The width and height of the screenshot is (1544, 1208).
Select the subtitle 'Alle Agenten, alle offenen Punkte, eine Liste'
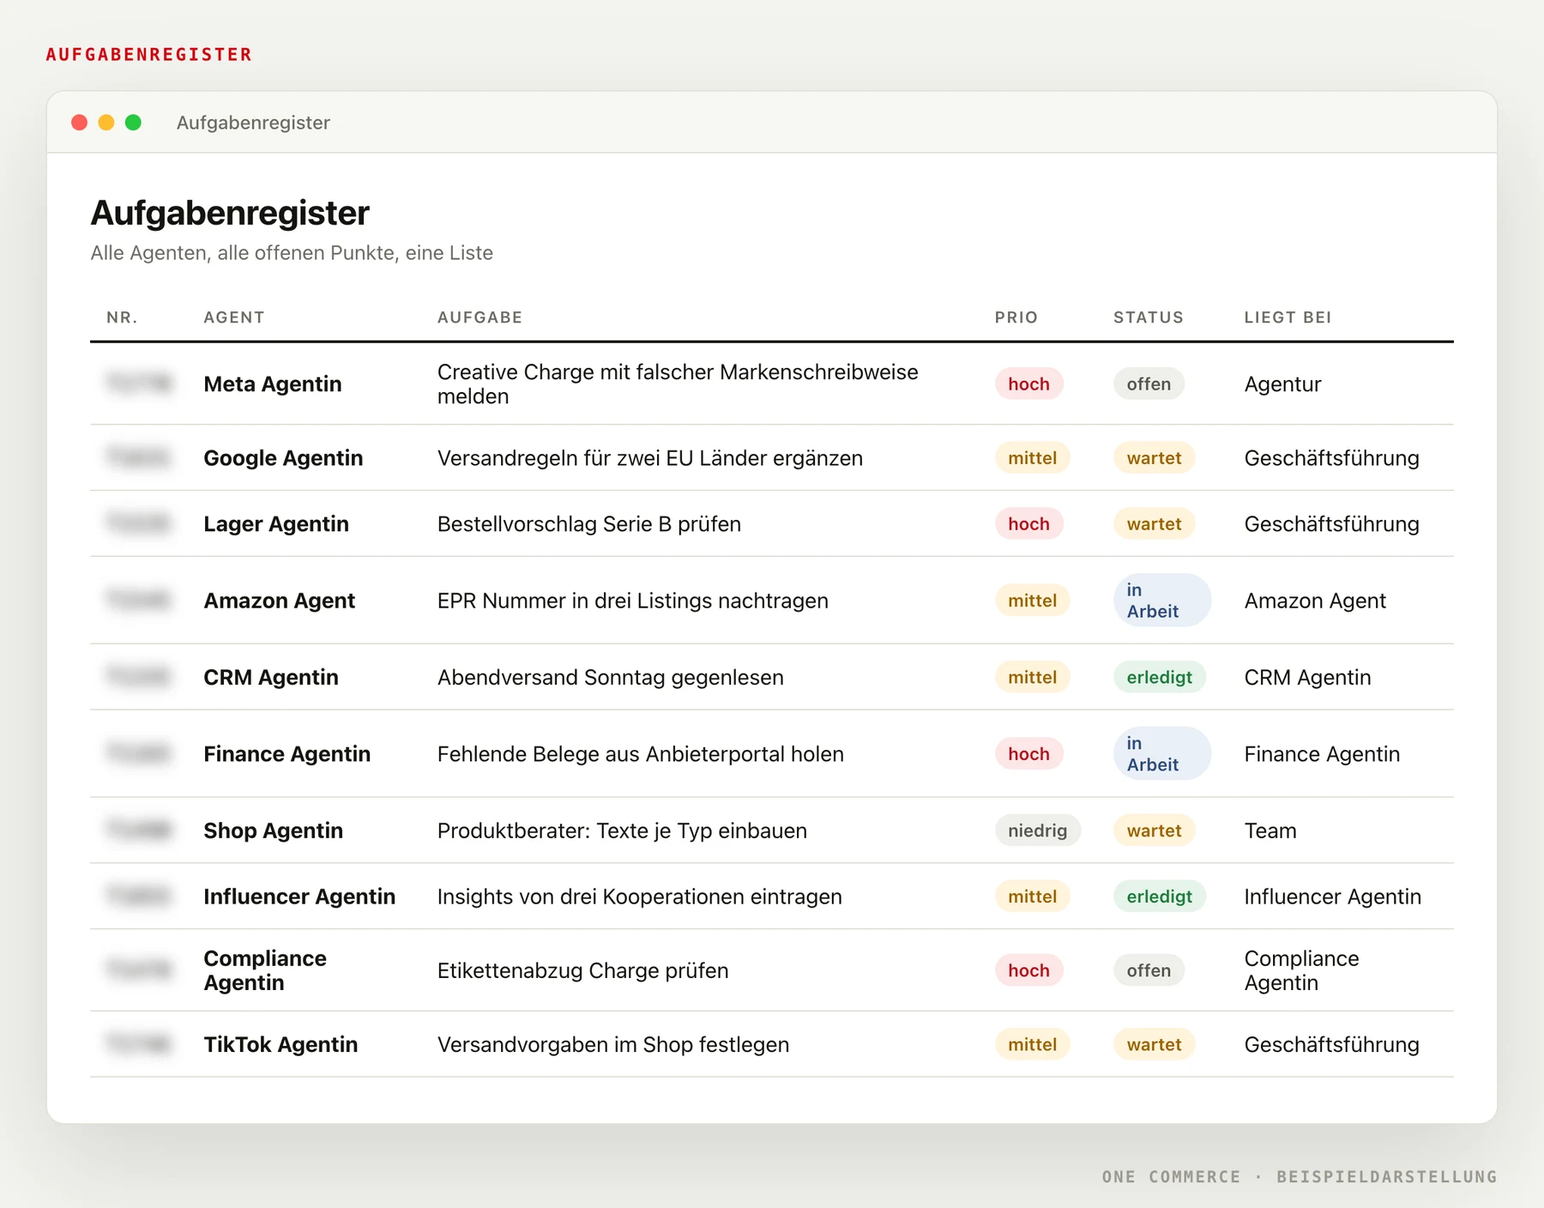click(292, 253)
